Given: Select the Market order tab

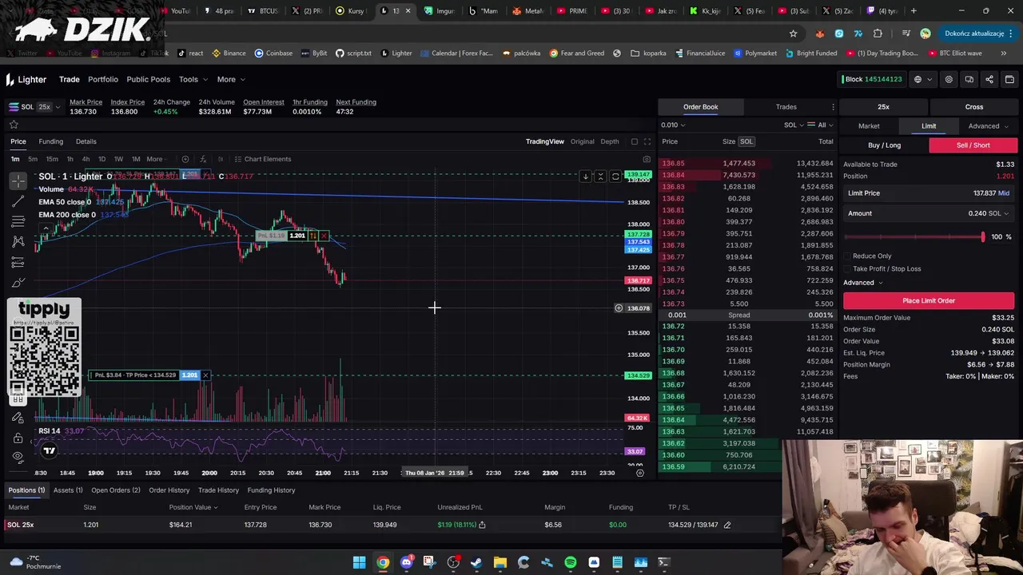Looking at the screenshot, I should [869, 126].
